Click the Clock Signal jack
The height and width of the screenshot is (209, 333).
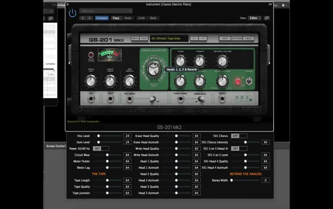pyautogui.click(x=181, y=99)
